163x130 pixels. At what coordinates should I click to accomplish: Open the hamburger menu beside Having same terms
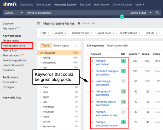(39, 23)
